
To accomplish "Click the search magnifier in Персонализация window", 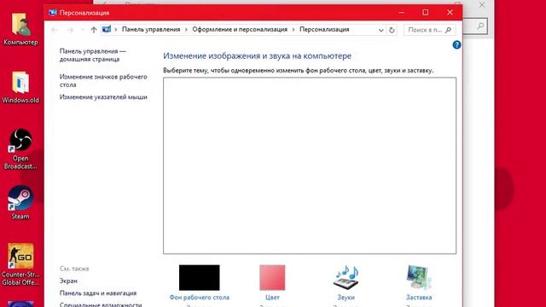I will 448,30.
